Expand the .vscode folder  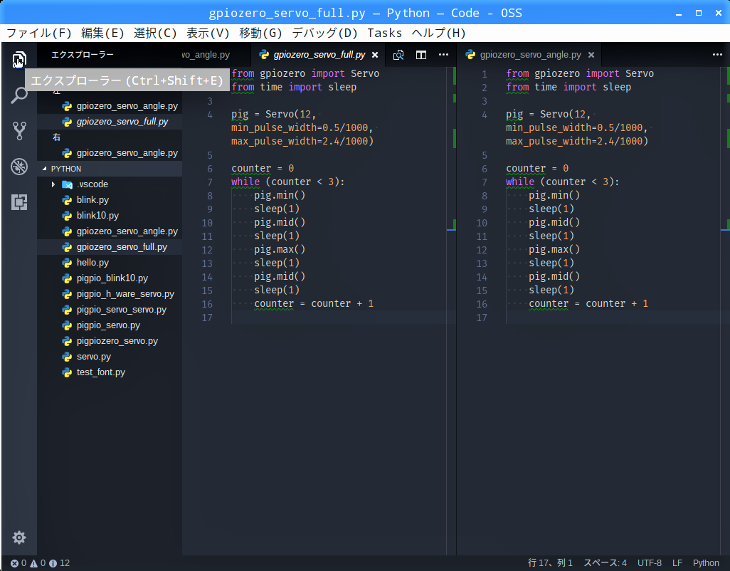(x=110, y=184)
